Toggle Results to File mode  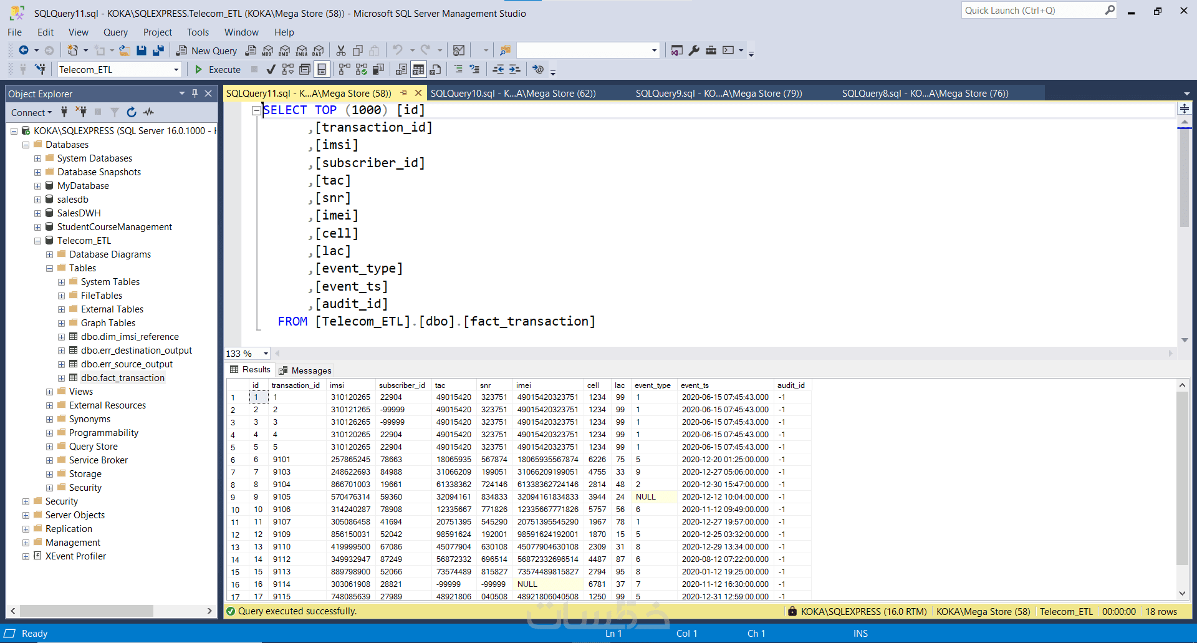[x=435, y=69]
